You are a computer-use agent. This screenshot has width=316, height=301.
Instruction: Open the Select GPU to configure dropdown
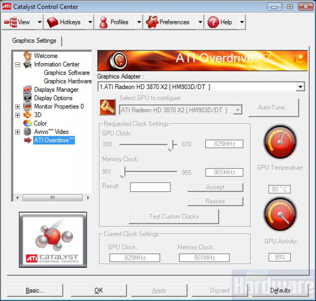pyautogui.click(x=238, y=110)
